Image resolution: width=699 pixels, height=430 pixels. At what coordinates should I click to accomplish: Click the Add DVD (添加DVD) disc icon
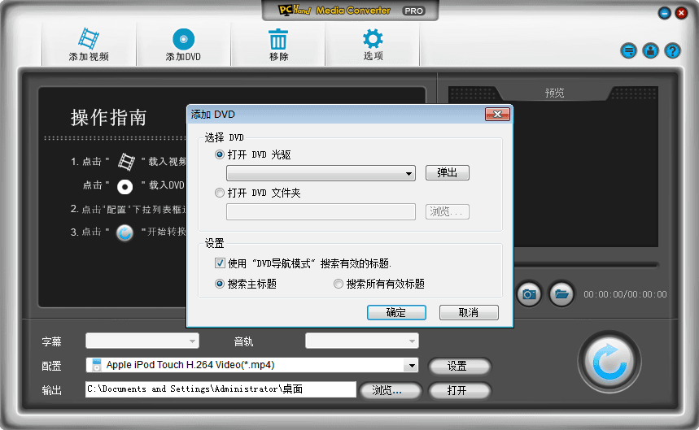tap(183, 39)
